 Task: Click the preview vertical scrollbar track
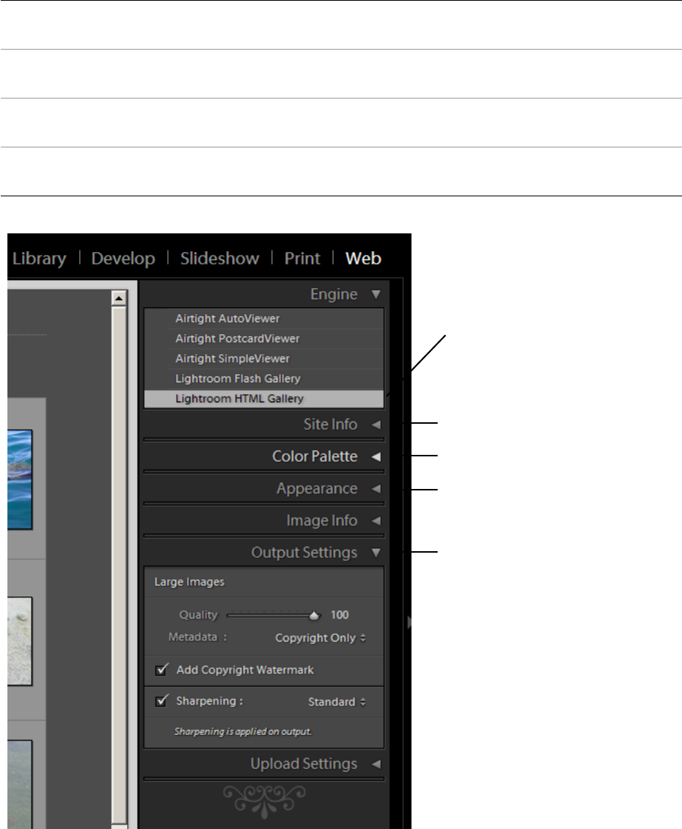point(119,566)
